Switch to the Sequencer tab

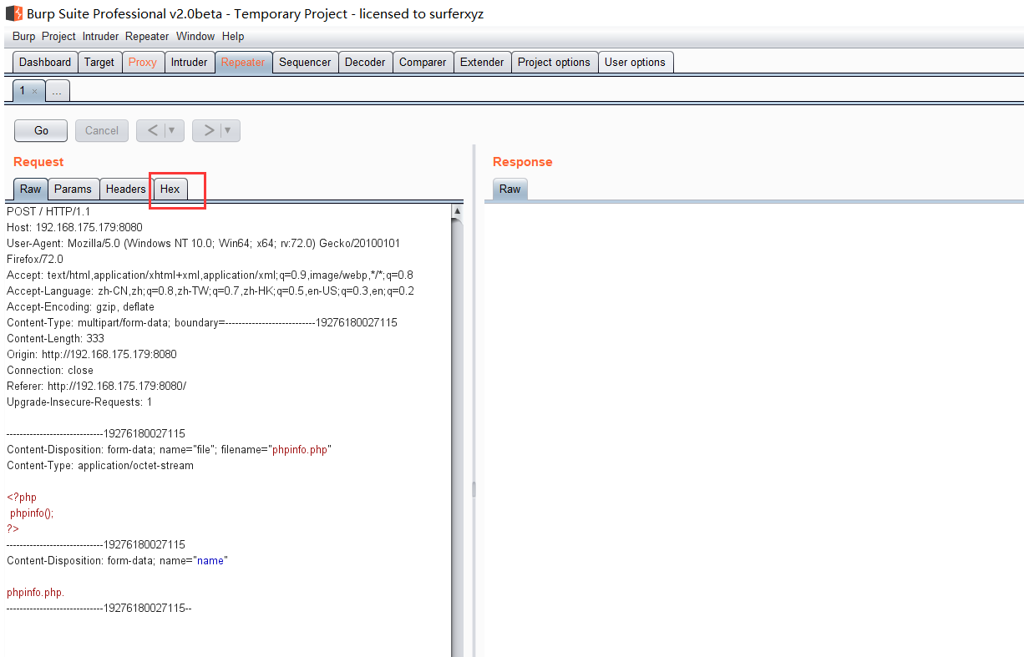tap(305, 63)
